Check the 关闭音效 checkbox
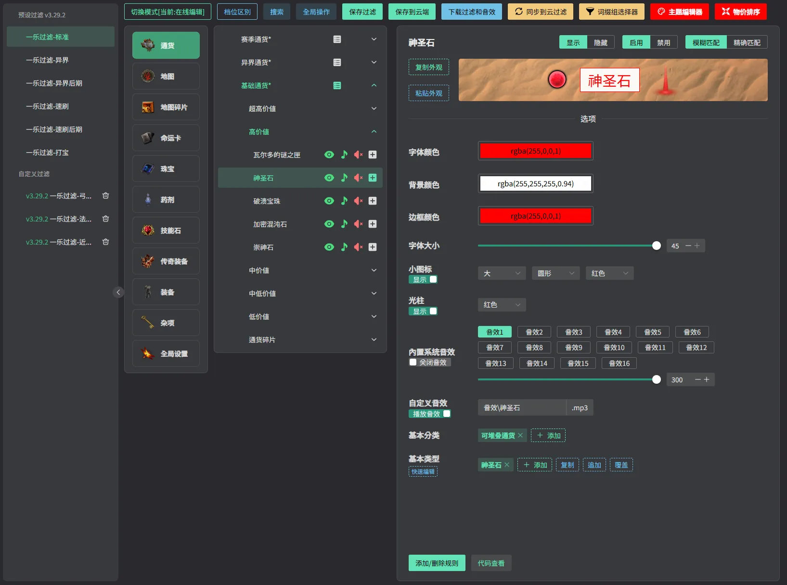 tap(413, 362)
